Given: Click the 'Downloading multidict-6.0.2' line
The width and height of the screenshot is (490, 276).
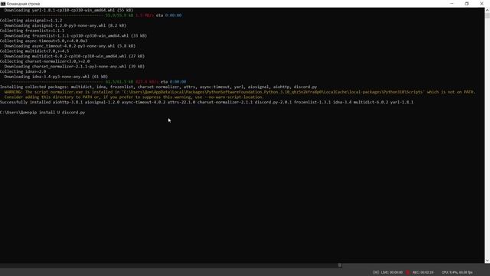Looking at the screenshot, I should (x=74, y=56).
